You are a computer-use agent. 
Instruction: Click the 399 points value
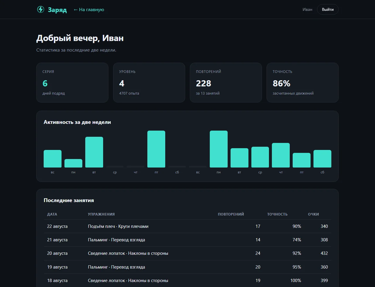324,281
